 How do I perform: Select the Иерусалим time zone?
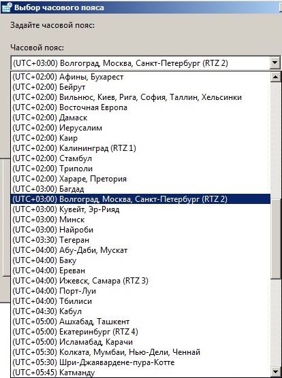(x=140, y=128)
